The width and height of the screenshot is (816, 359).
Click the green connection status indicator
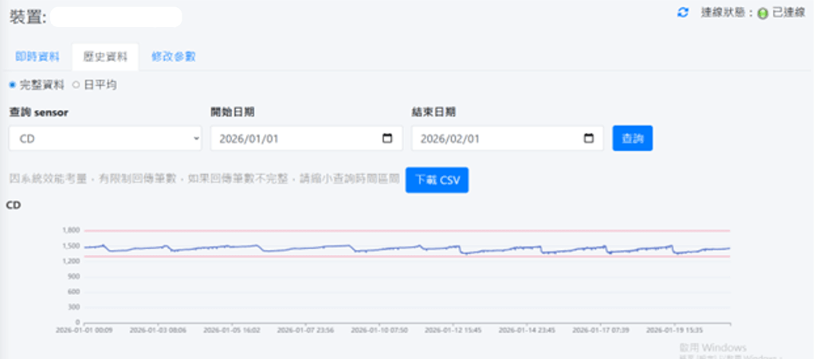point(762,14)
